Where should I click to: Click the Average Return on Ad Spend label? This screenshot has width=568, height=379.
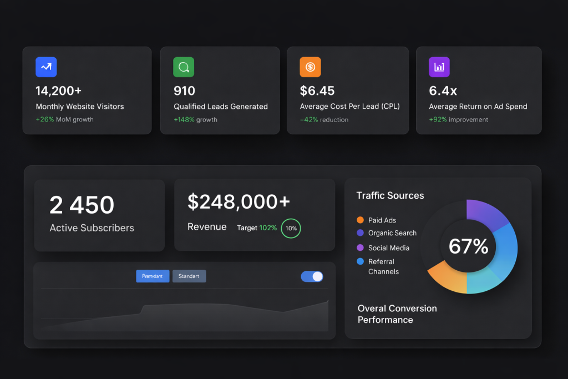coord(478,107)
